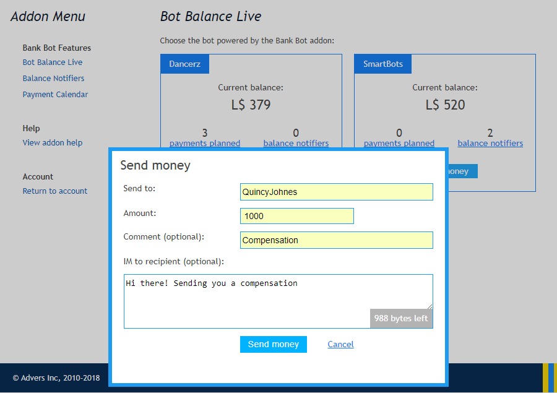557x393 pixels.
Task: Open SmartBots payments planned link
Action: (x=399, y=143)
